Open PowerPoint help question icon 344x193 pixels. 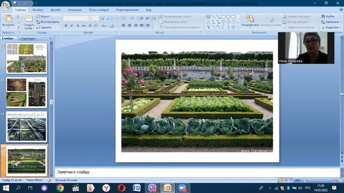[x=341, y=10]
